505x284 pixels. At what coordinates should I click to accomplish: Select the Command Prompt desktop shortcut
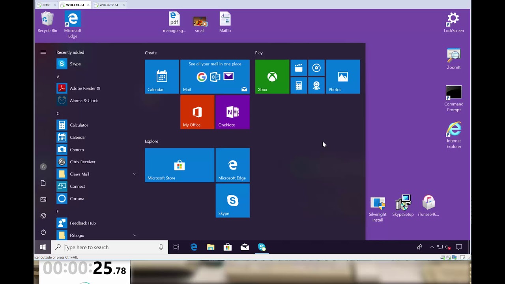point(454,99)
